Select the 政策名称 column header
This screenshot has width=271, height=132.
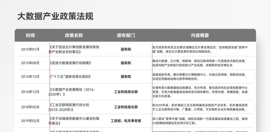74,35
